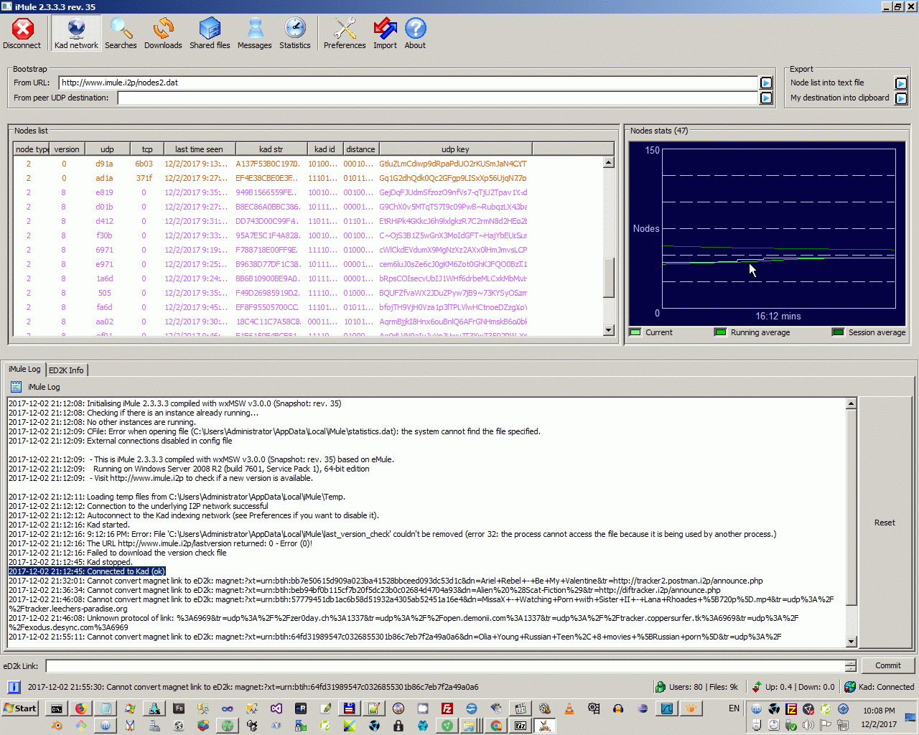Click the Kad connection status globe icon
The height and width of the screenshot is (735, 919).
pyautogui.click(x=850, y=687)
